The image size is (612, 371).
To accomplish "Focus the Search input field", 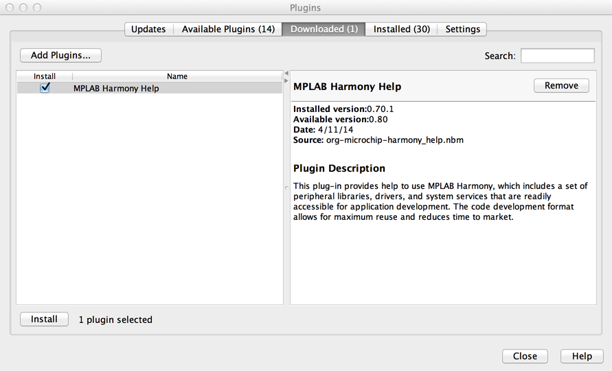I will [557, 56].
